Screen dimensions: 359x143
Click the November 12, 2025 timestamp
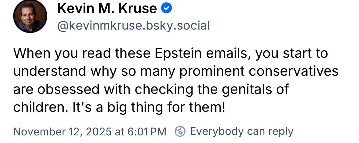click(89, 132)
